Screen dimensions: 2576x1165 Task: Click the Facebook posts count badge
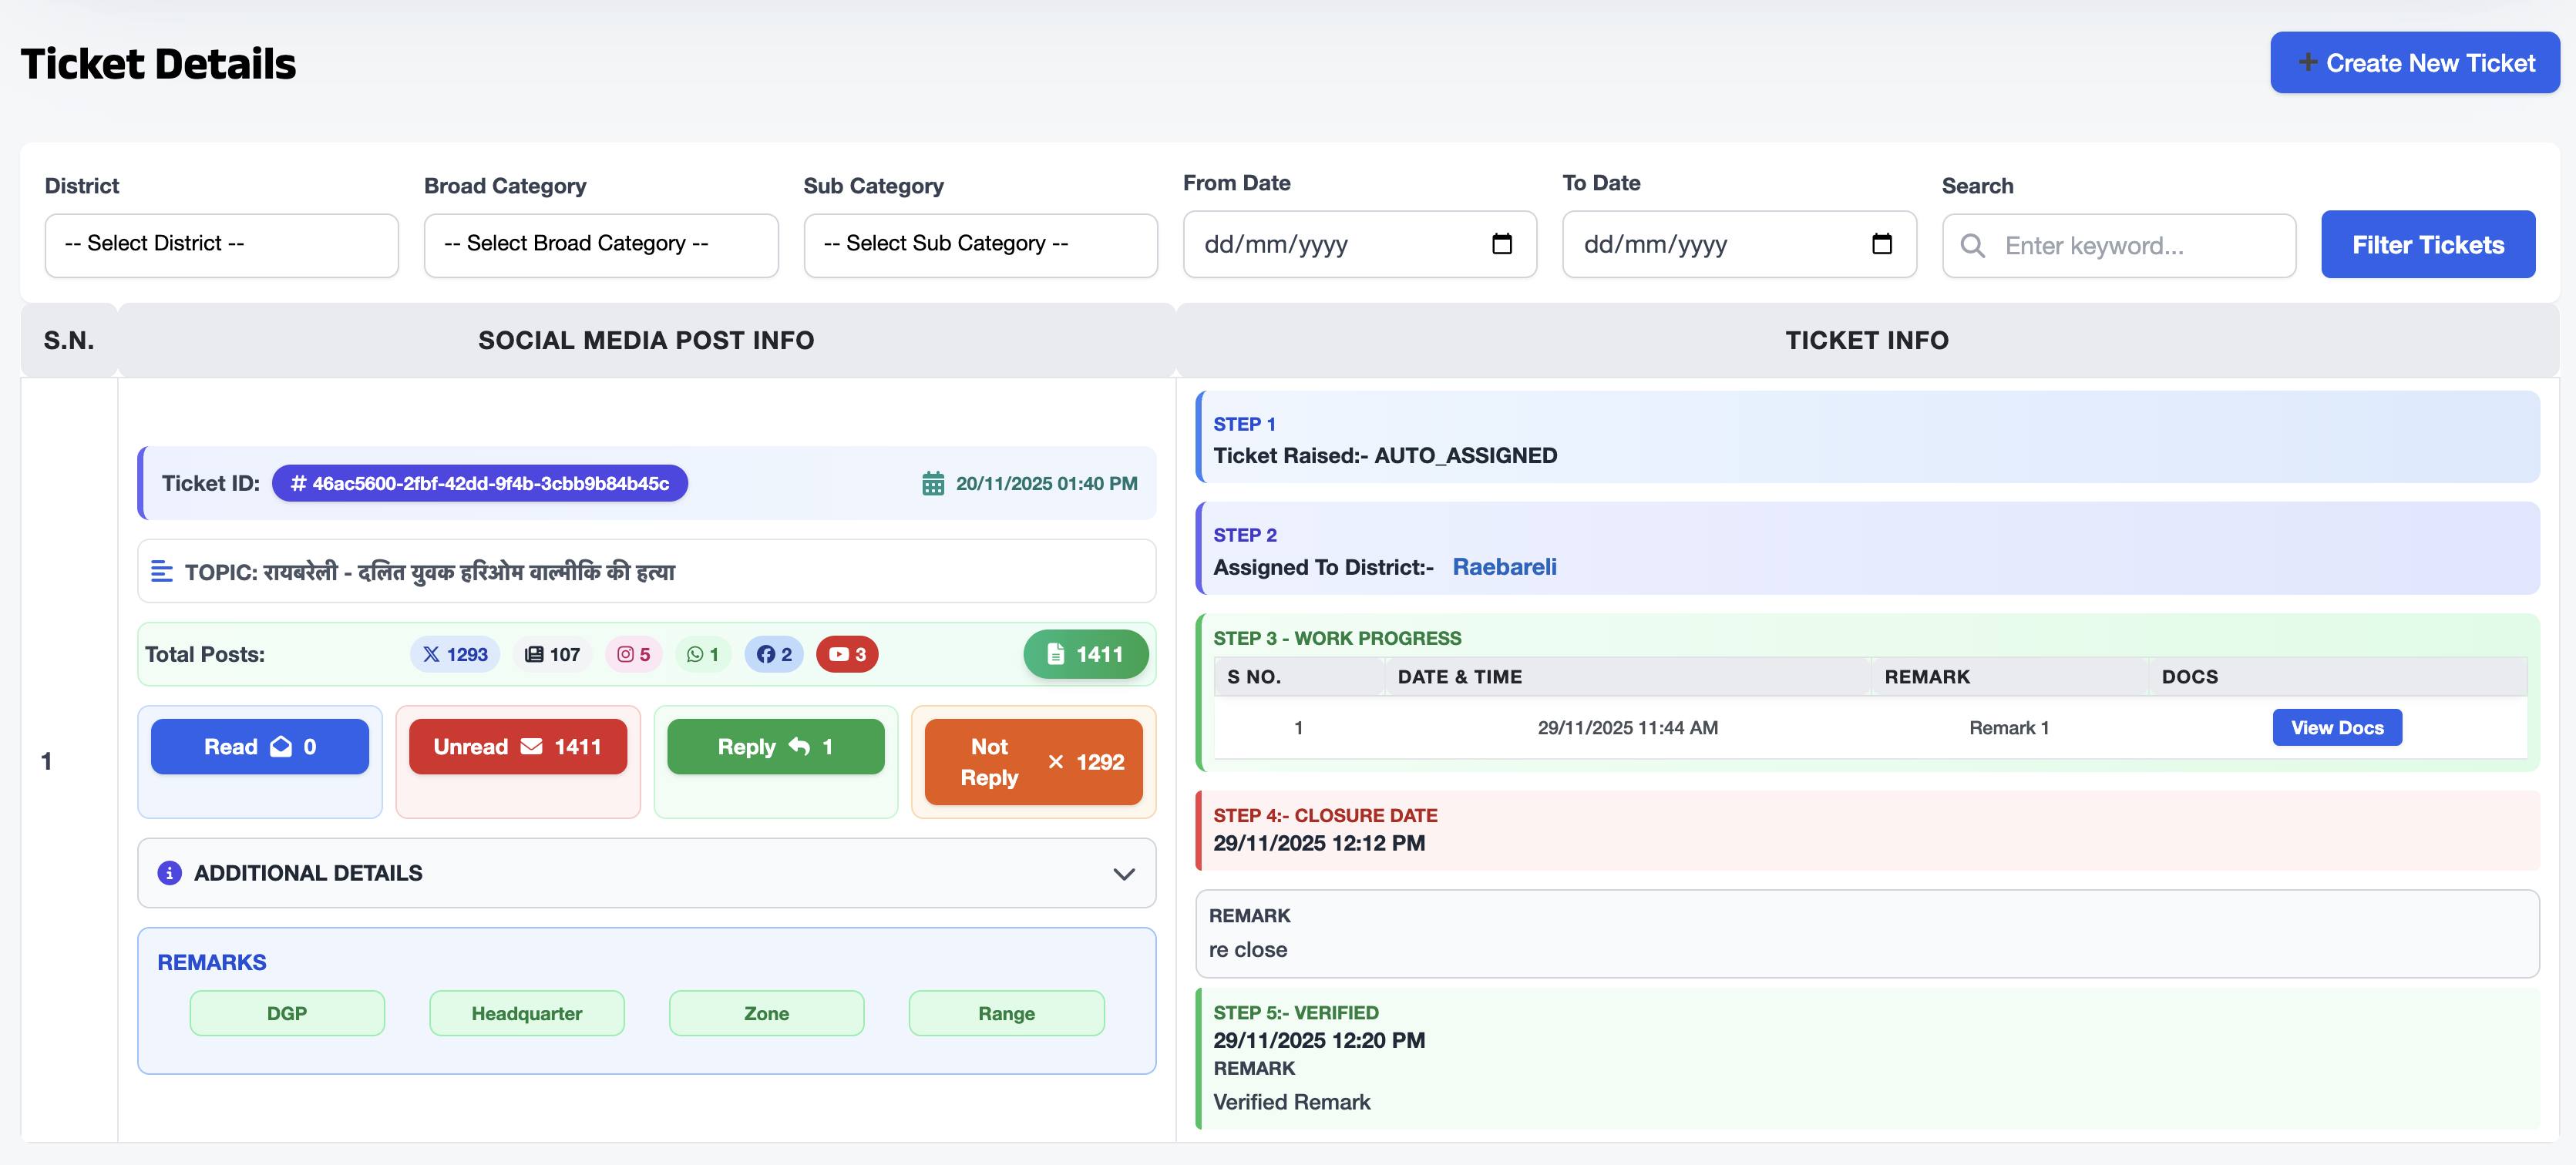[773, 654]
